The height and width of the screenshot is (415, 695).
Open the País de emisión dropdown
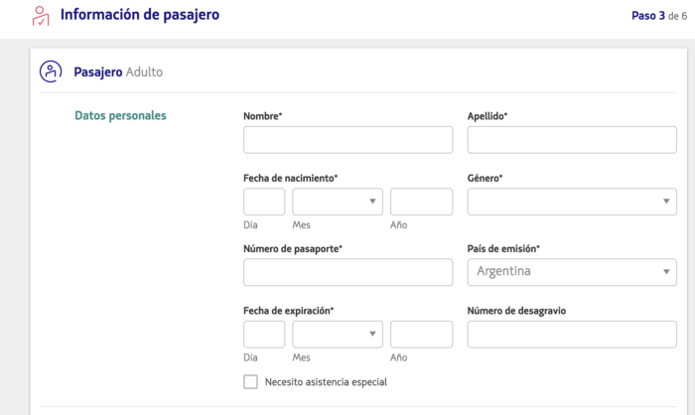[572, 272]
